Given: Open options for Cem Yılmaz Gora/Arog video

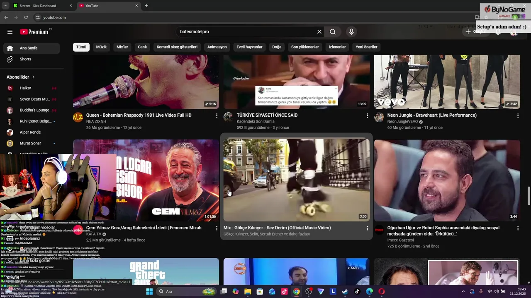Looking at the screenshot, I should pyautogui.click(x=217, y=228).
